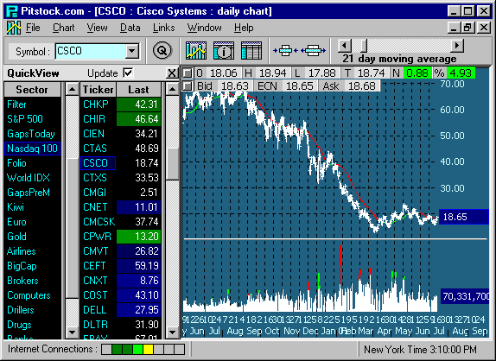This screenshot has height=361, width=496.
Task: Click the Pitstock PS logo in title bar
Action: point(12,11)
